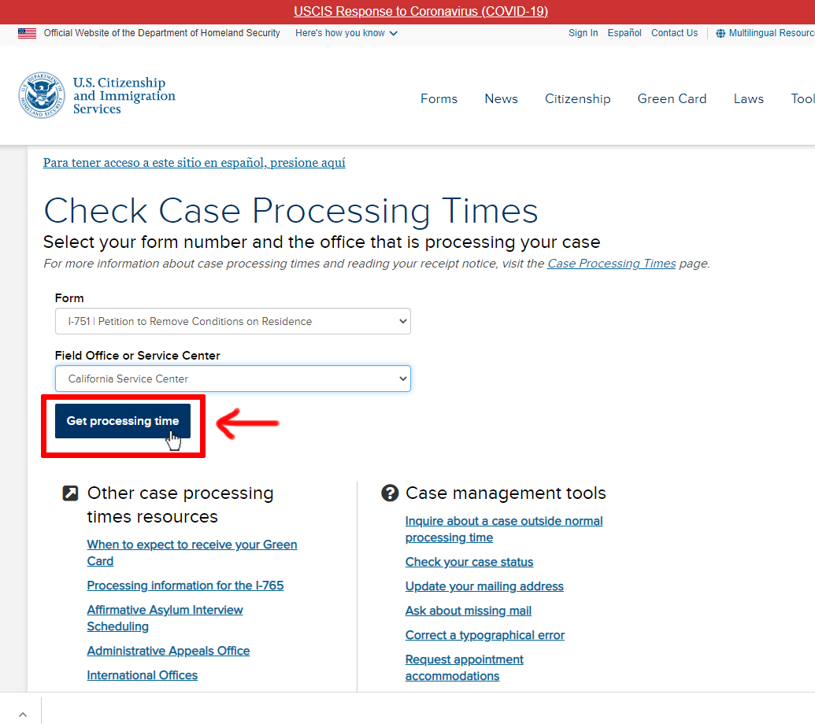815x724 pixels.
Task: Click the external link icon by Other case processing
Action: tap(70, 493)
